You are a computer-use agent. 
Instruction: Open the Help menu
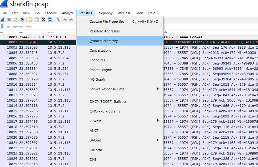click(x=152, y=13)
